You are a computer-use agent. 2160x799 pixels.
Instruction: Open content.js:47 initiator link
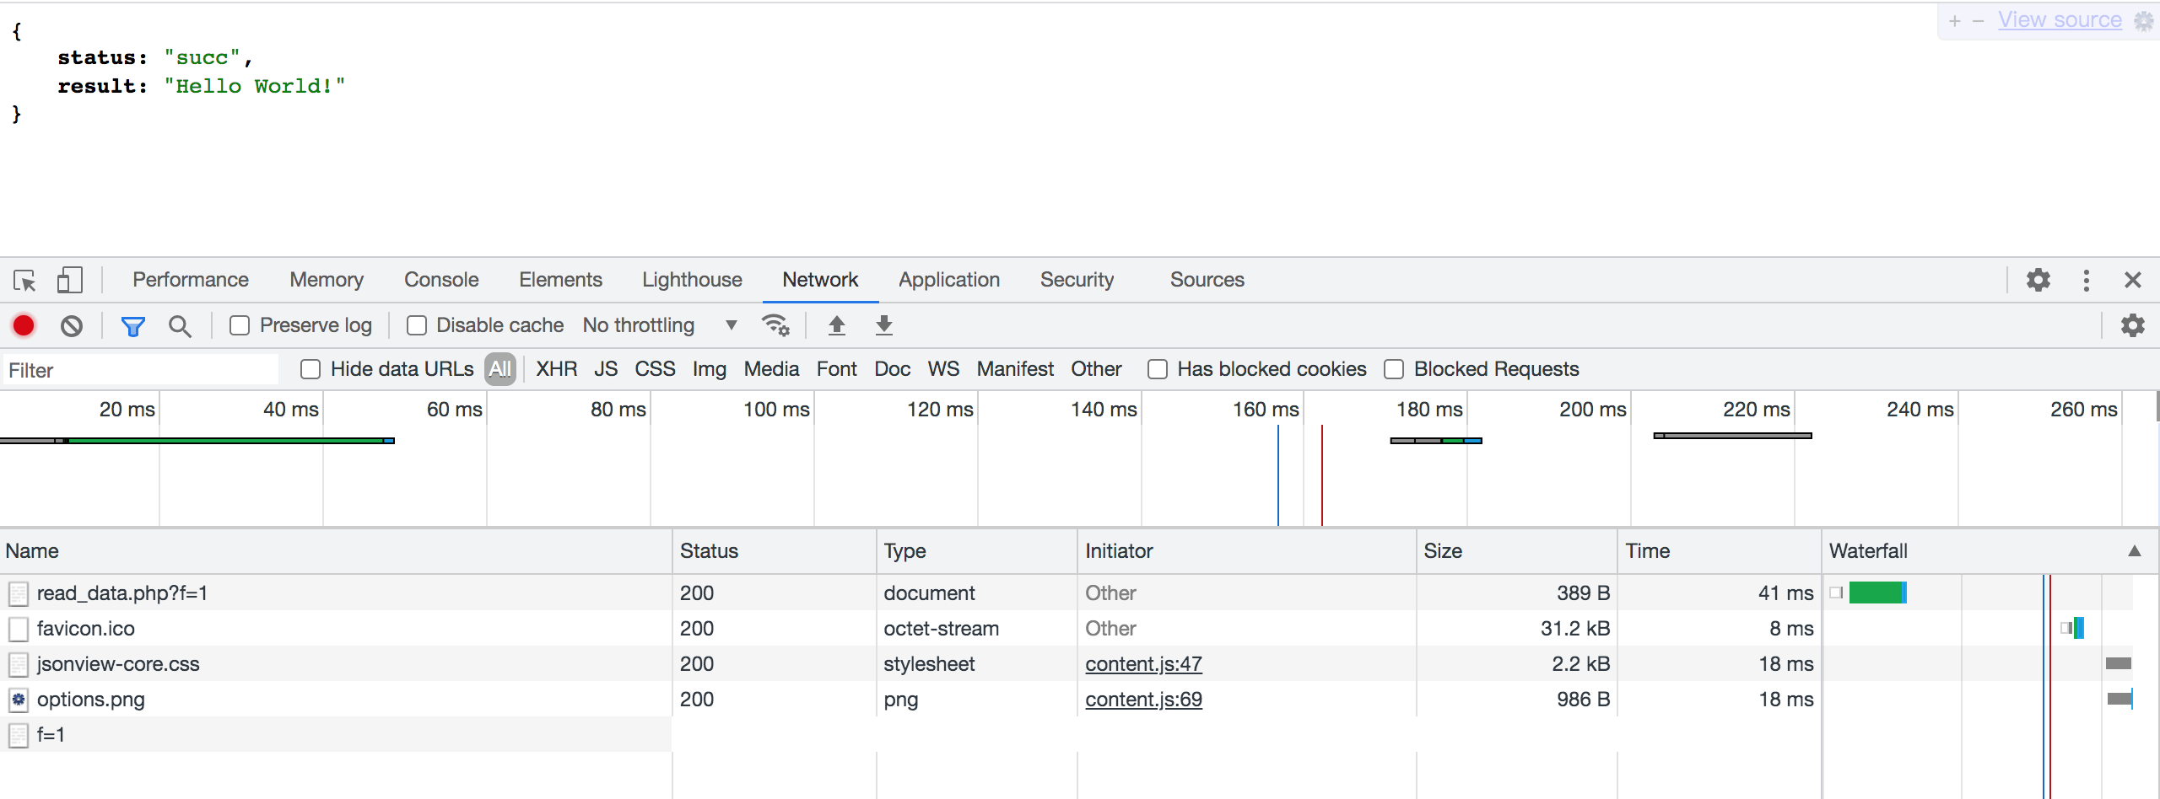click(1143, 664)
